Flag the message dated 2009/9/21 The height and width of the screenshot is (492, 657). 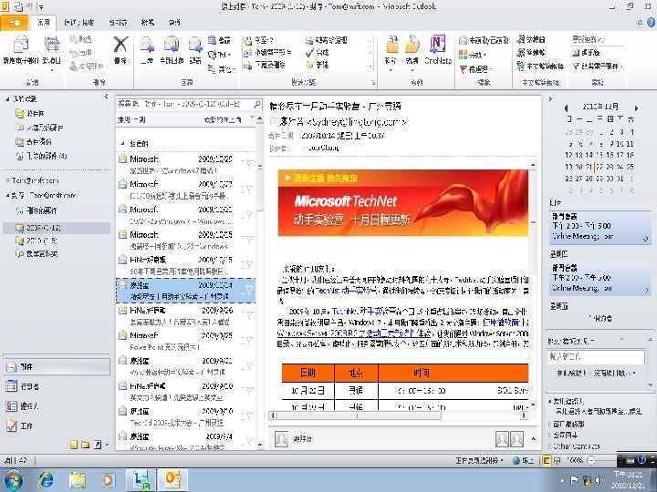[x=249, y=365]
